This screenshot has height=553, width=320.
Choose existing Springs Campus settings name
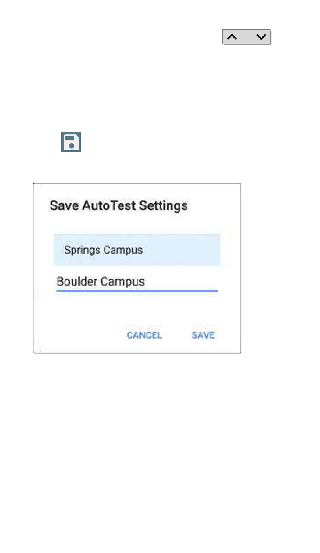[x=103, y=250]
